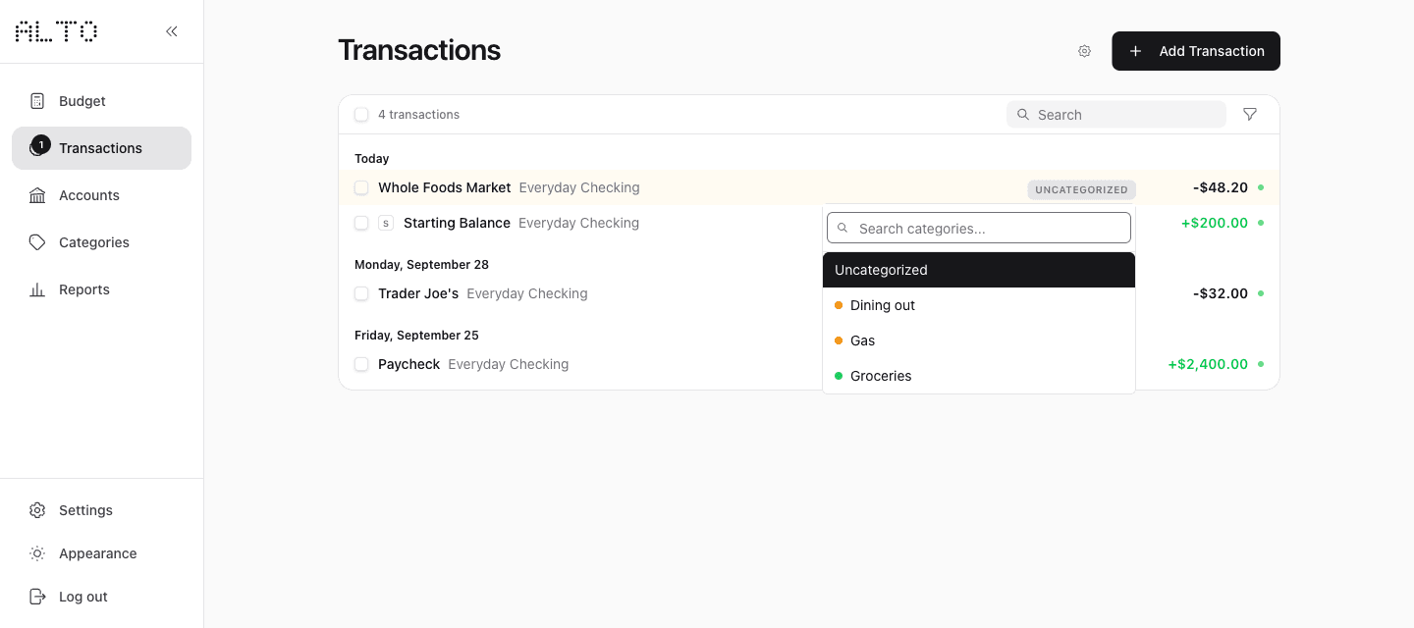Image resolution: width=1414 pixels, height=628 pixels.
Task: Click Paycheck payee name
Action: point(408,364)
